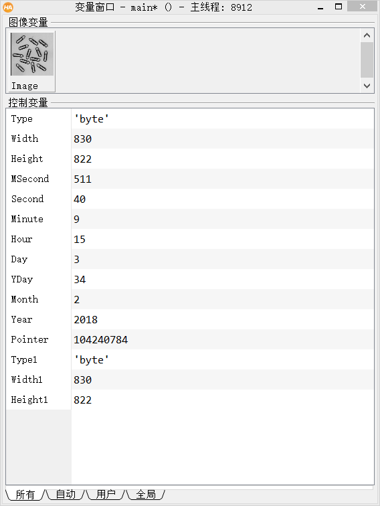This screenshot has width=380, height=506.
Task: Click the Type1 row value 'byte'
Action: 91,360
